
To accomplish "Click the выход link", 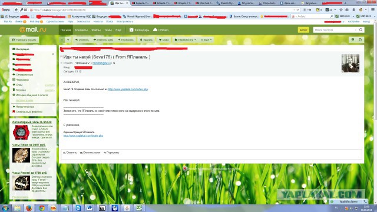I will coord(366,22).
